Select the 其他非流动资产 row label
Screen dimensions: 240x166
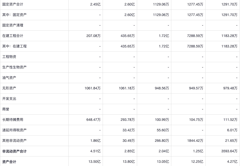[x=14, y=141]
